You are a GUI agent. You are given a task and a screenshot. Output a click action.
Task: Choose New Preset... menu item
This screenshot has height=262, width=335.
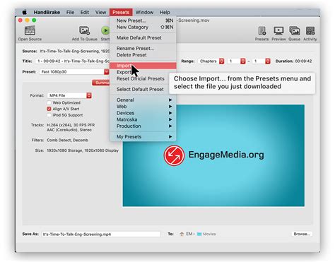click(143, 20)
